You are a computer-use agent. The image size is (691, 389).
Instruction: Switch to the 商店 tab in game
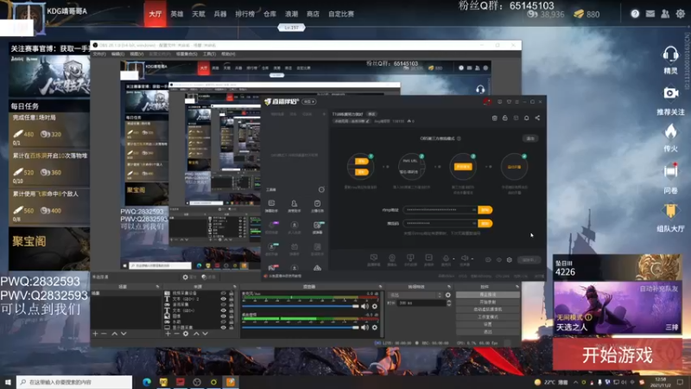313,14
